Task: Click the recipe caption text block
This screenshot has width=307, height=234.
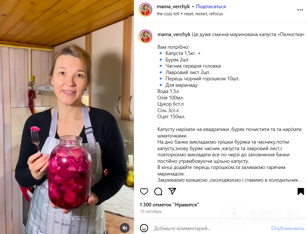Action: click(x=231, y=107)
